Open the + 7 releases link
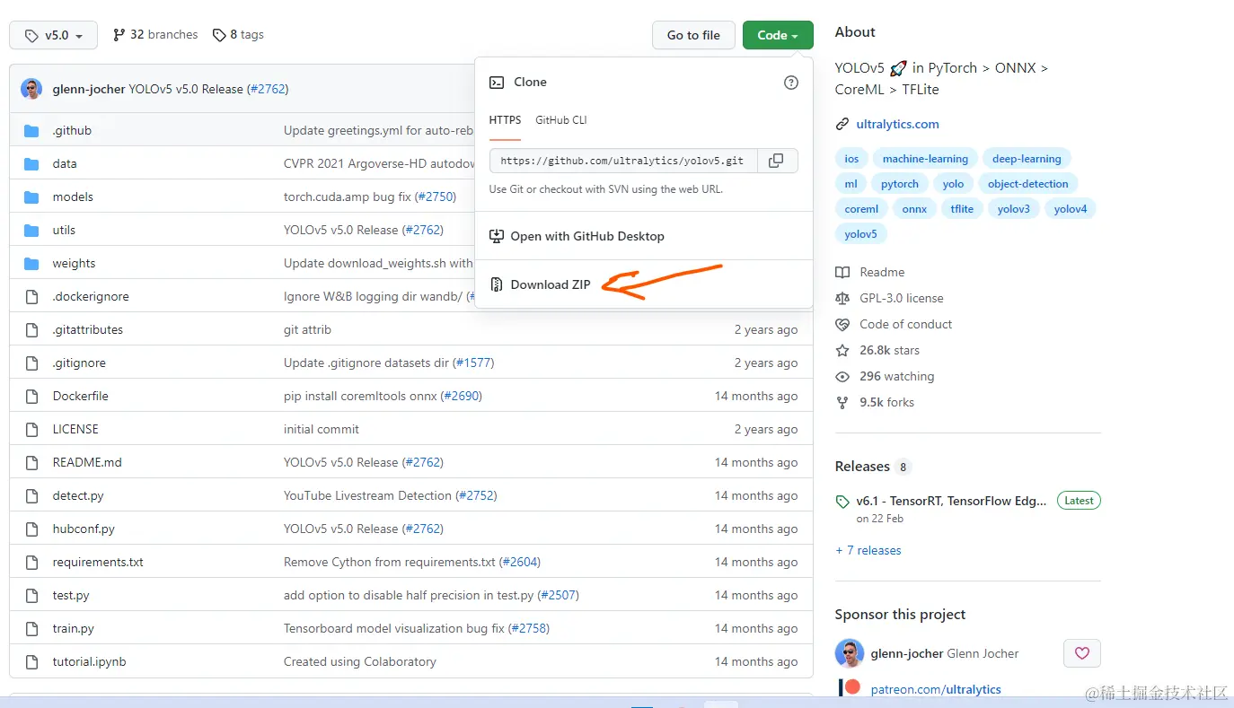 tap(868, 551)
